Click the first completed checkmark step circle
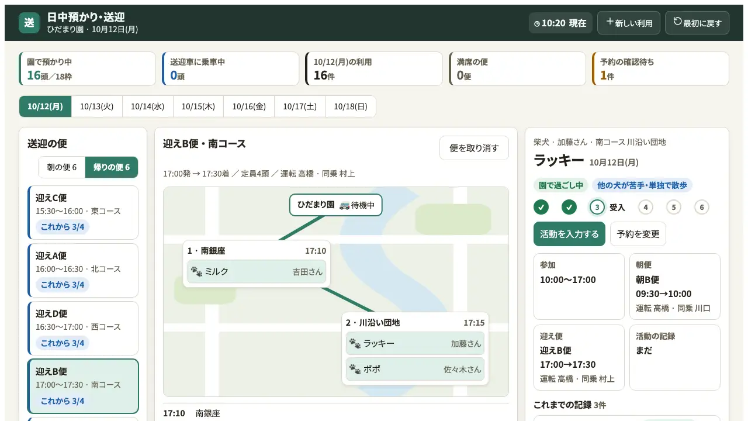Image resolution: width=748 pixels, height=421 pixels. coord(541,207)
